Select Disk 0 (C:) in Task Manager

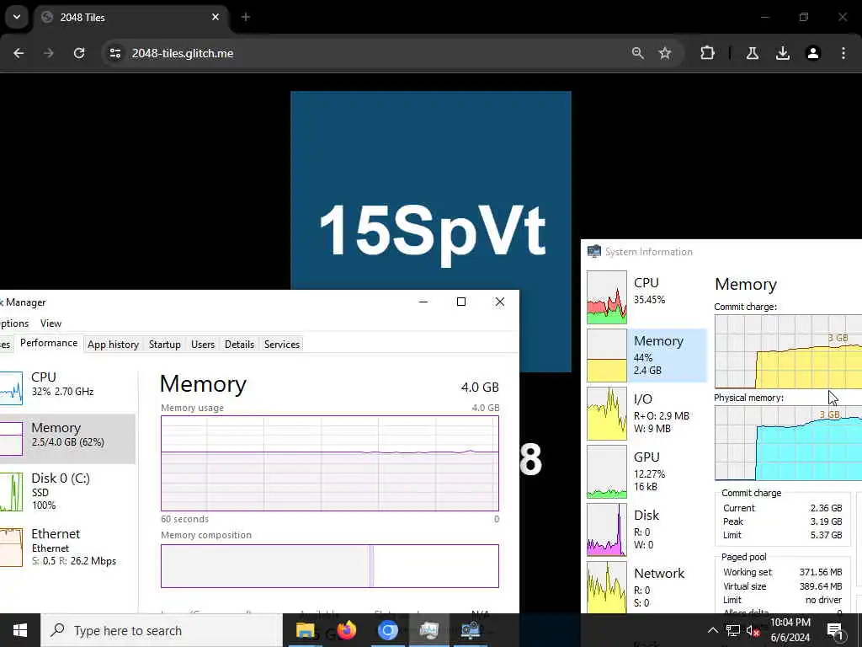tap(67, 491)
